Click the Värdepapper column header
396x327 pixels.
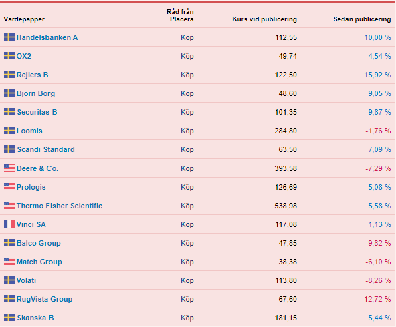point(24,19)
